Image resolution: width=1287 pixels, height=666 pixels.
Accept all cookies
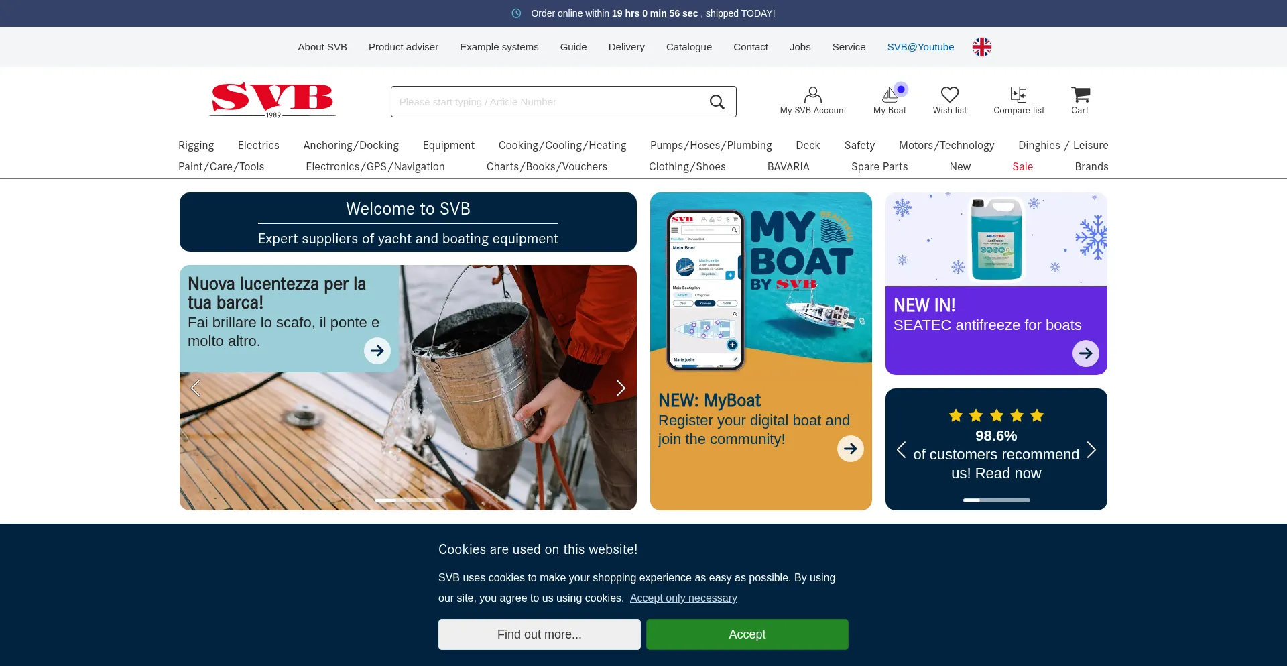coord(747,634)
